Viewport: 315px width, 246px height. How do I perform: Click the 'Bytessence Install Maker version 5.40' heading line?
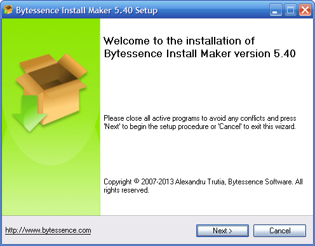[199, 53]
